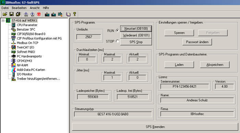
Task: Click the TwinCAT I/O icon
Action: 13,47
